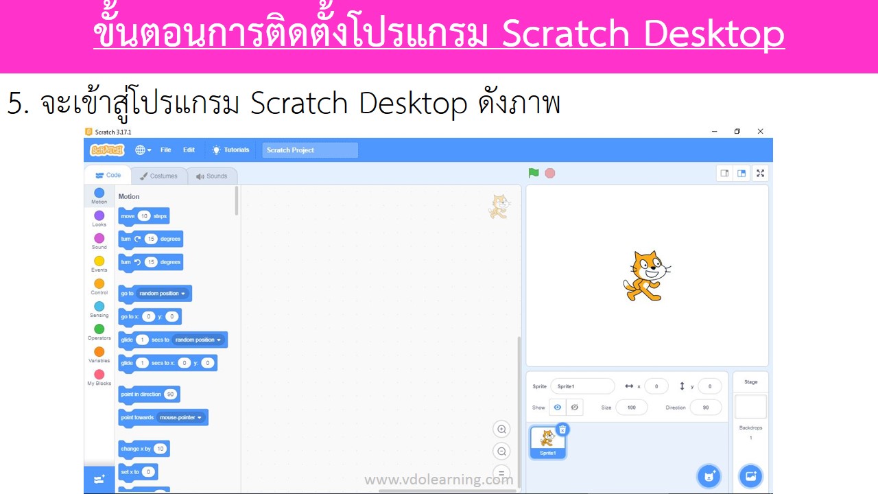Click the green flag to run project
Screen dimensions: 878x494
point(534,173)
